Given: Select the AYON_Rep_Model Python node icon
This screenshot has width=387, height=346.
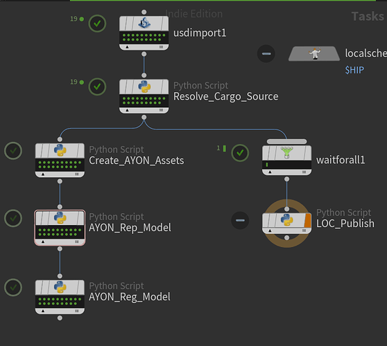Looking at the screenshot, I should (x=60, y=218).
